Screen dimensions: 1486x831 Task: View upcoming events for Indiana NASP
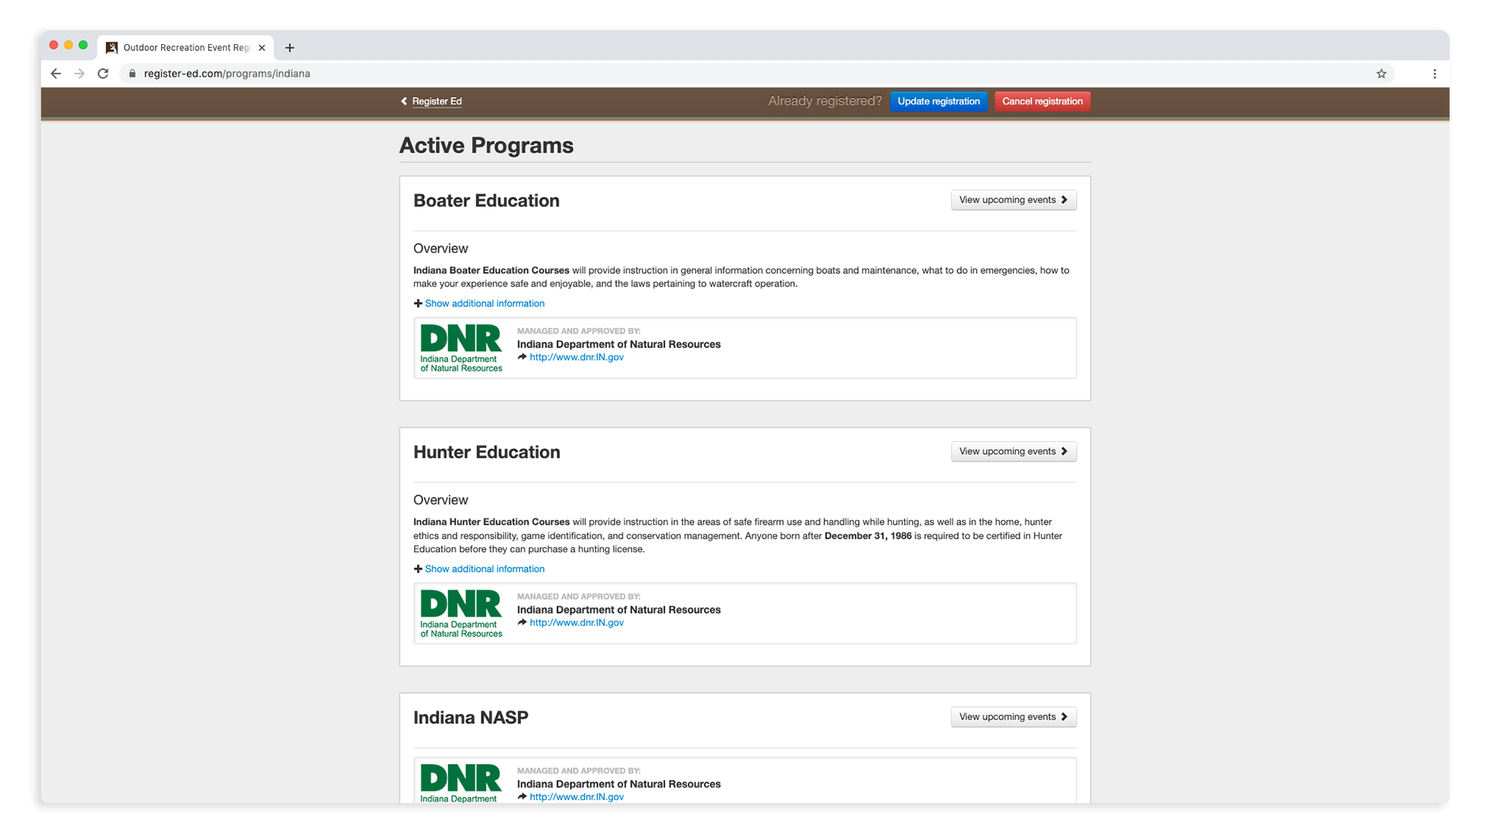(x=1014, y=716)
